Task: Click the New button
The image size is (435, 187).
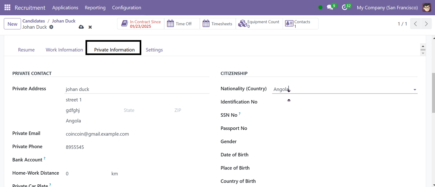Action: point(12,24)
